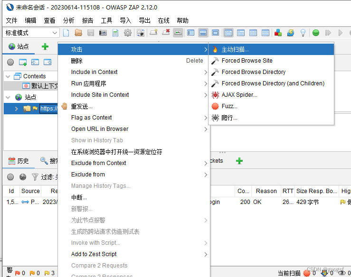The width and height of the screenshot is (351, 277).
Task: Expand Open URL in Browser submenu
Action: coord(133,129)
